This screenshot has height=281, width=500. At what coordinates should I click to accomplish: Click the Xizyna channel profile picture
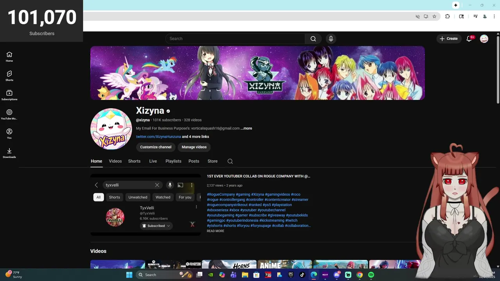(111, 129)
